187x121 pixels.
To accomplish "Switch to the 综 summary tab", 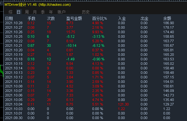I will coord(10,12).
